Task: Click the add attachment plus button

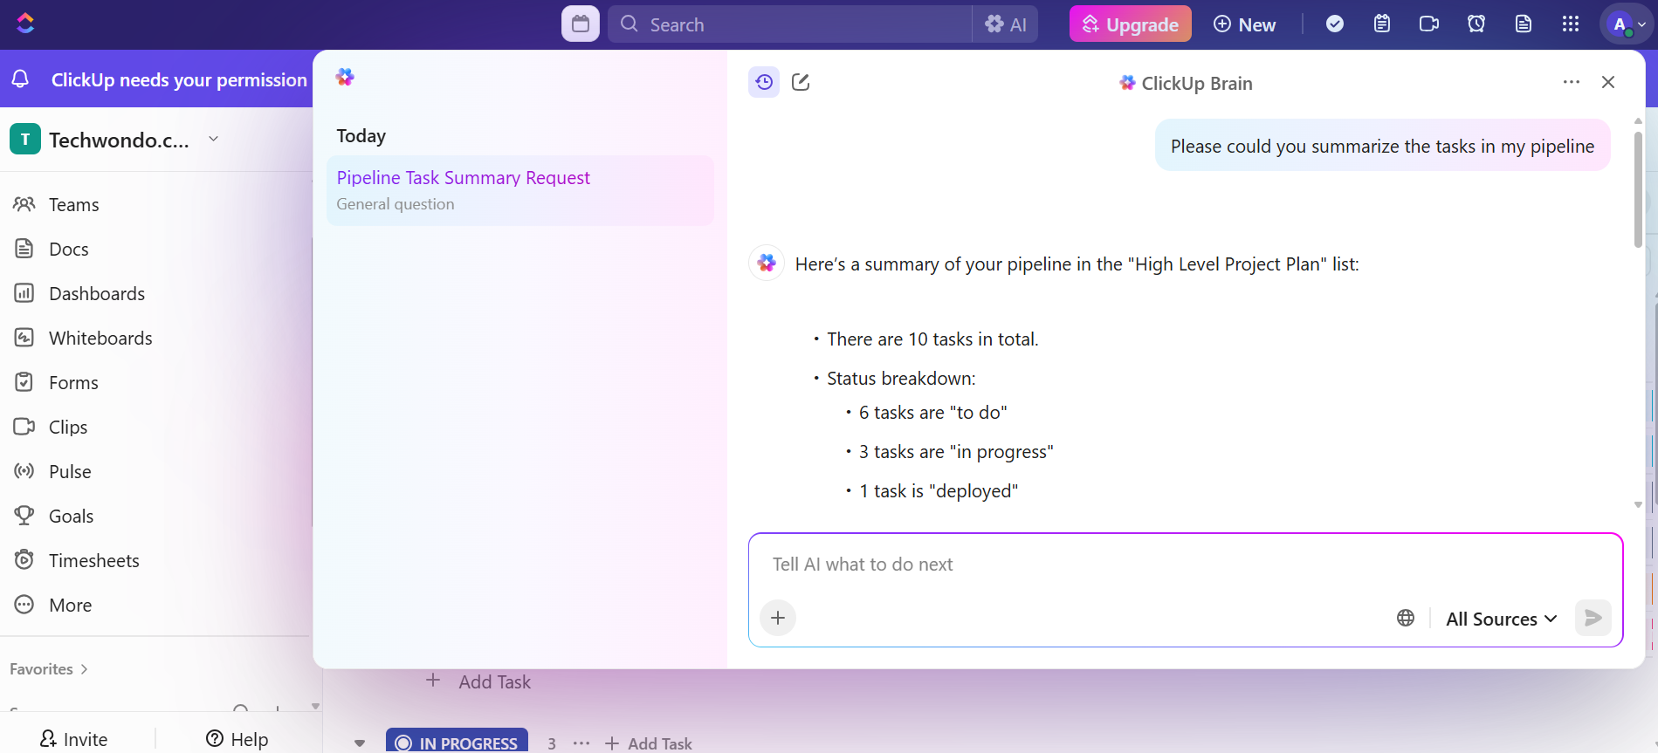Action: click(778, 619)
